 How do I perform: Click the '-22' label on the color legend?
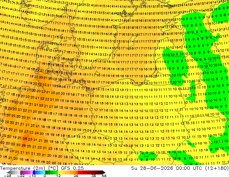(x=21, y=176)
